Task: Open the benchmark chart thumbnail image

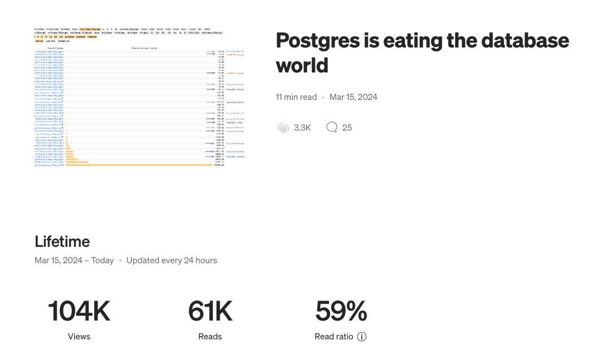Action: (x=140, y=97)
